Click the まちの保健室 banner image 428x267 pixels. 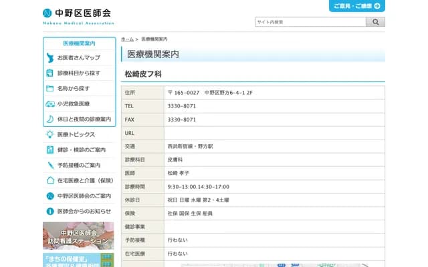point(78,260)
